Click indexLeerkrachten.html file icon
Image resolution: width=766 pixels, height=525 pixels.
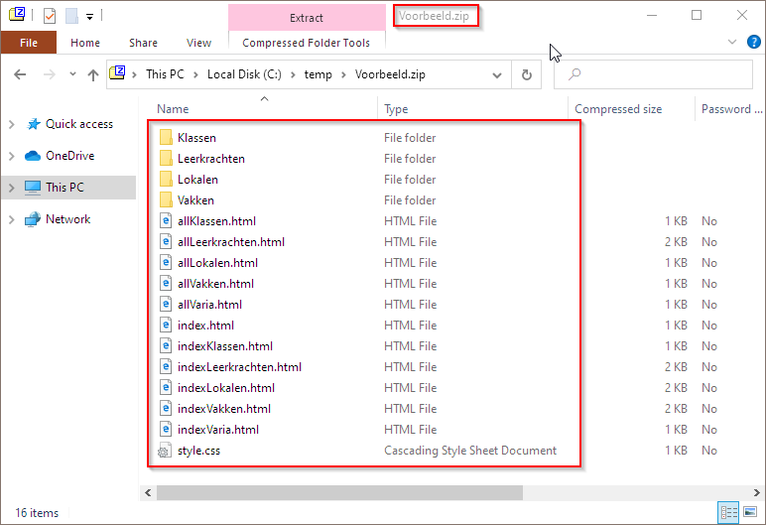[x=166, y=367]
